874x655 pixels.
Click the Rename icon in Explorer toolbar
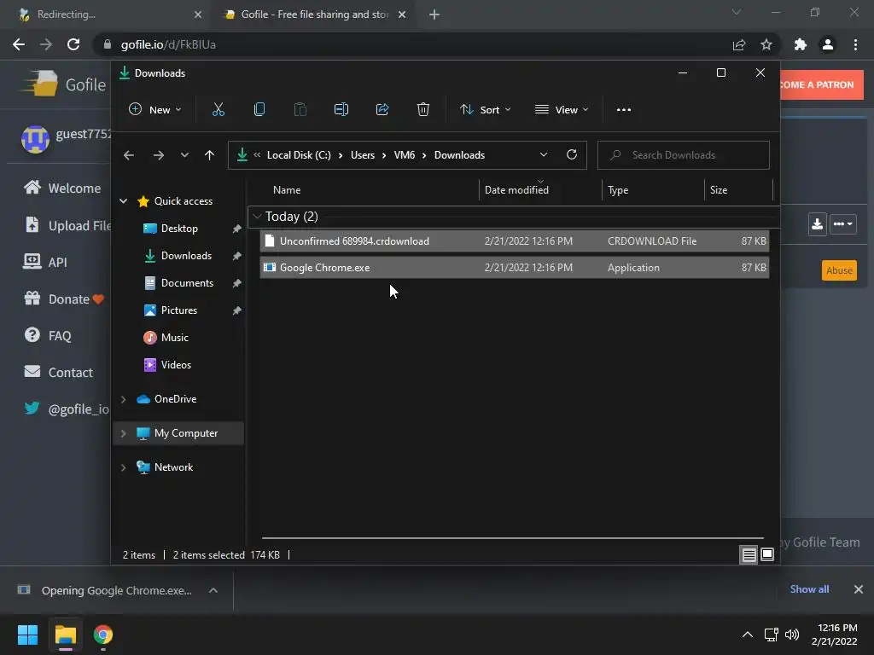[x=341, y=110]
